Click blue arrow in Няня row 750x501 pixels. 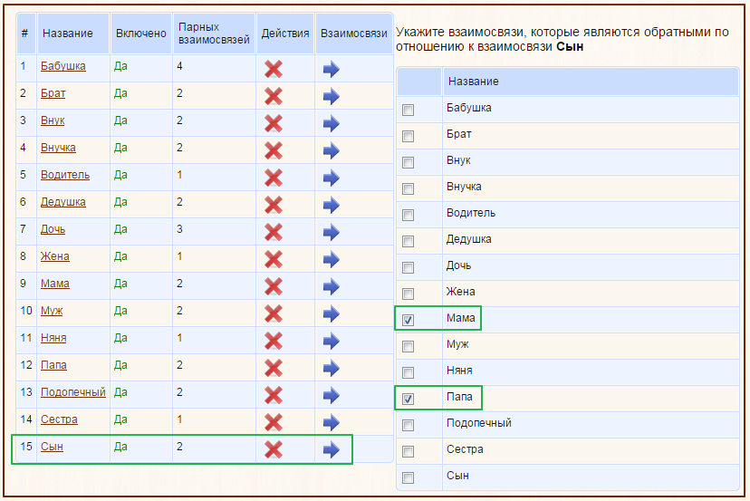[331, 342]
